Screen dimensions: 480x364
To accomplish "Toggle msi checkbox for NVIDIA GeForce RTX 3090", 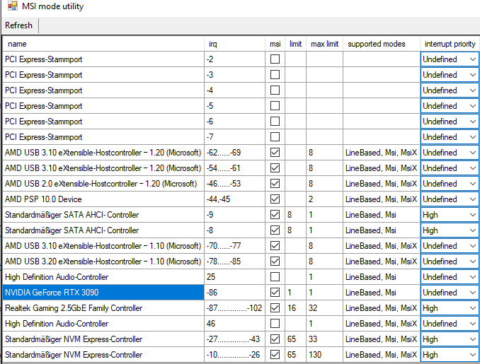I will tap(275, 293).
